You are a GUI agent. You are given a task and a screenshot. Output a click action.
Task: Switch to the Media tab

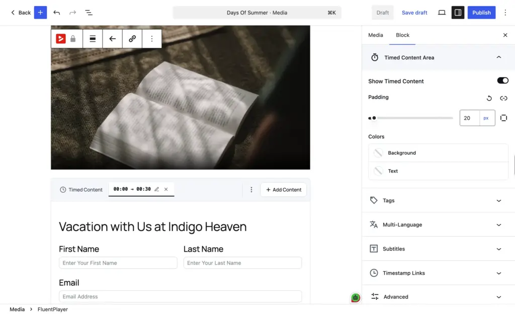(x=375, y=35)
